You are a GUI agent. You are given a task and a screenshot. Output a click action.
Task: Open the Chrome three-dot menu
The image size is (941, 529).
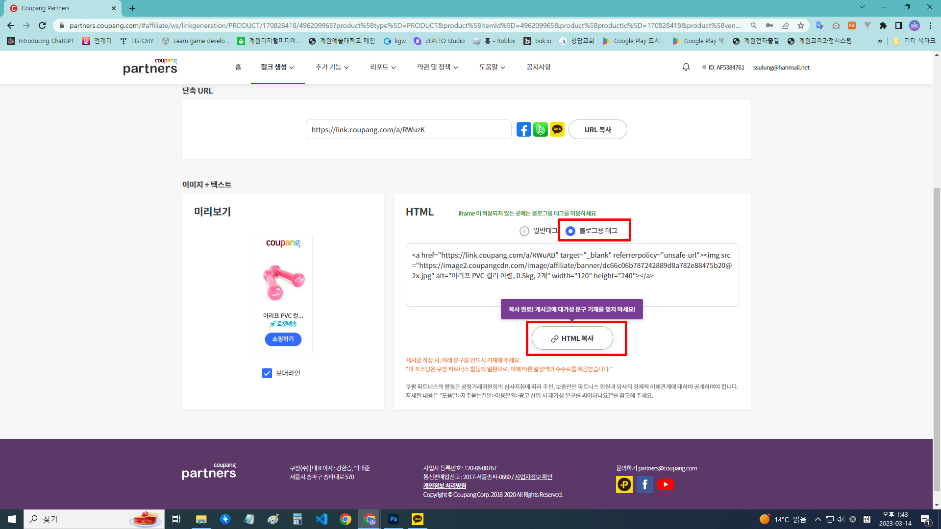[930, 25]
